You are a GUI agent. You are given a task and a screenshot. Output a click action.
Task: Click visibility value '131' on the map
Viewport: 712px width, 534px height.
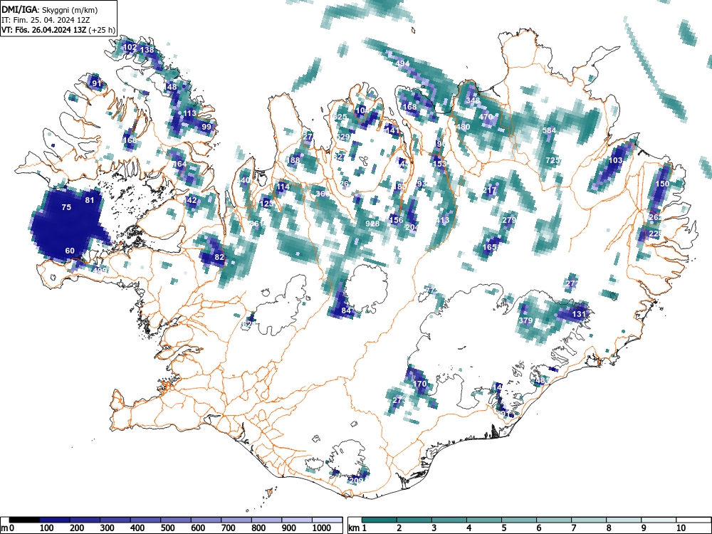579,314
